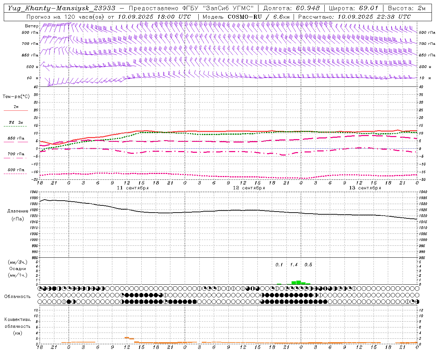
Task: Click the "Конвективн." convective cloud label
Action: point(17,320)
